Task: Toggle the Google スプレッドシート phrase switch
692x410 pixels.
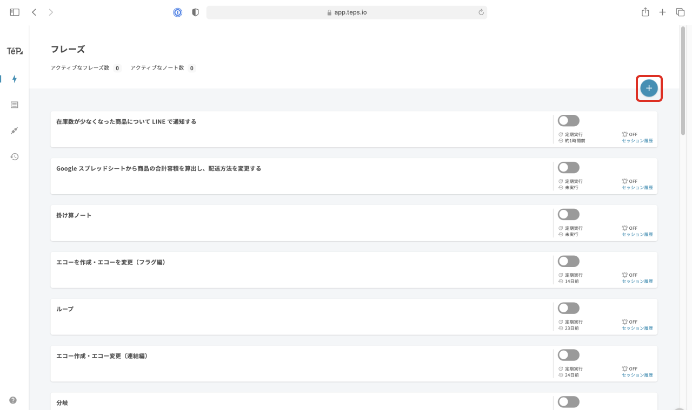Action: point(568,168)
